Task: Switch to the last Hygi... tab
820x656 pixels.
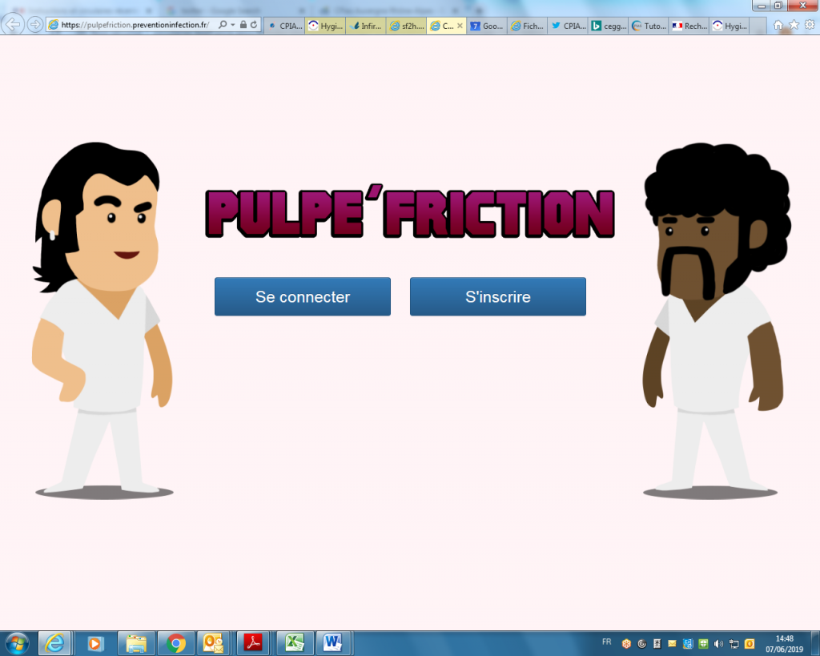Action: (x=730, y=26)
